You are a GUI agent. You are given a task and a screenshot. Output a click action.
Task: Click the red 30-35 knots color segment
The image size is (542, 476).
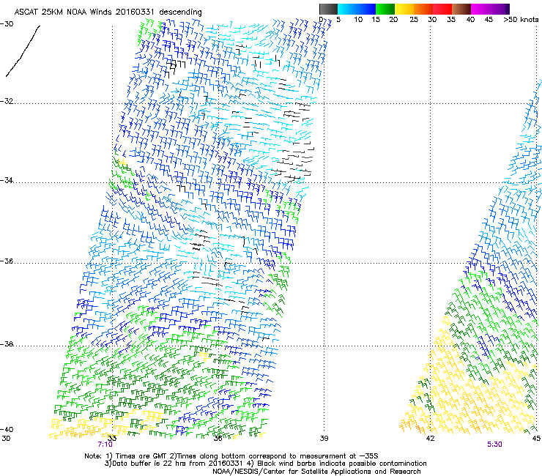tap(442, 9)
